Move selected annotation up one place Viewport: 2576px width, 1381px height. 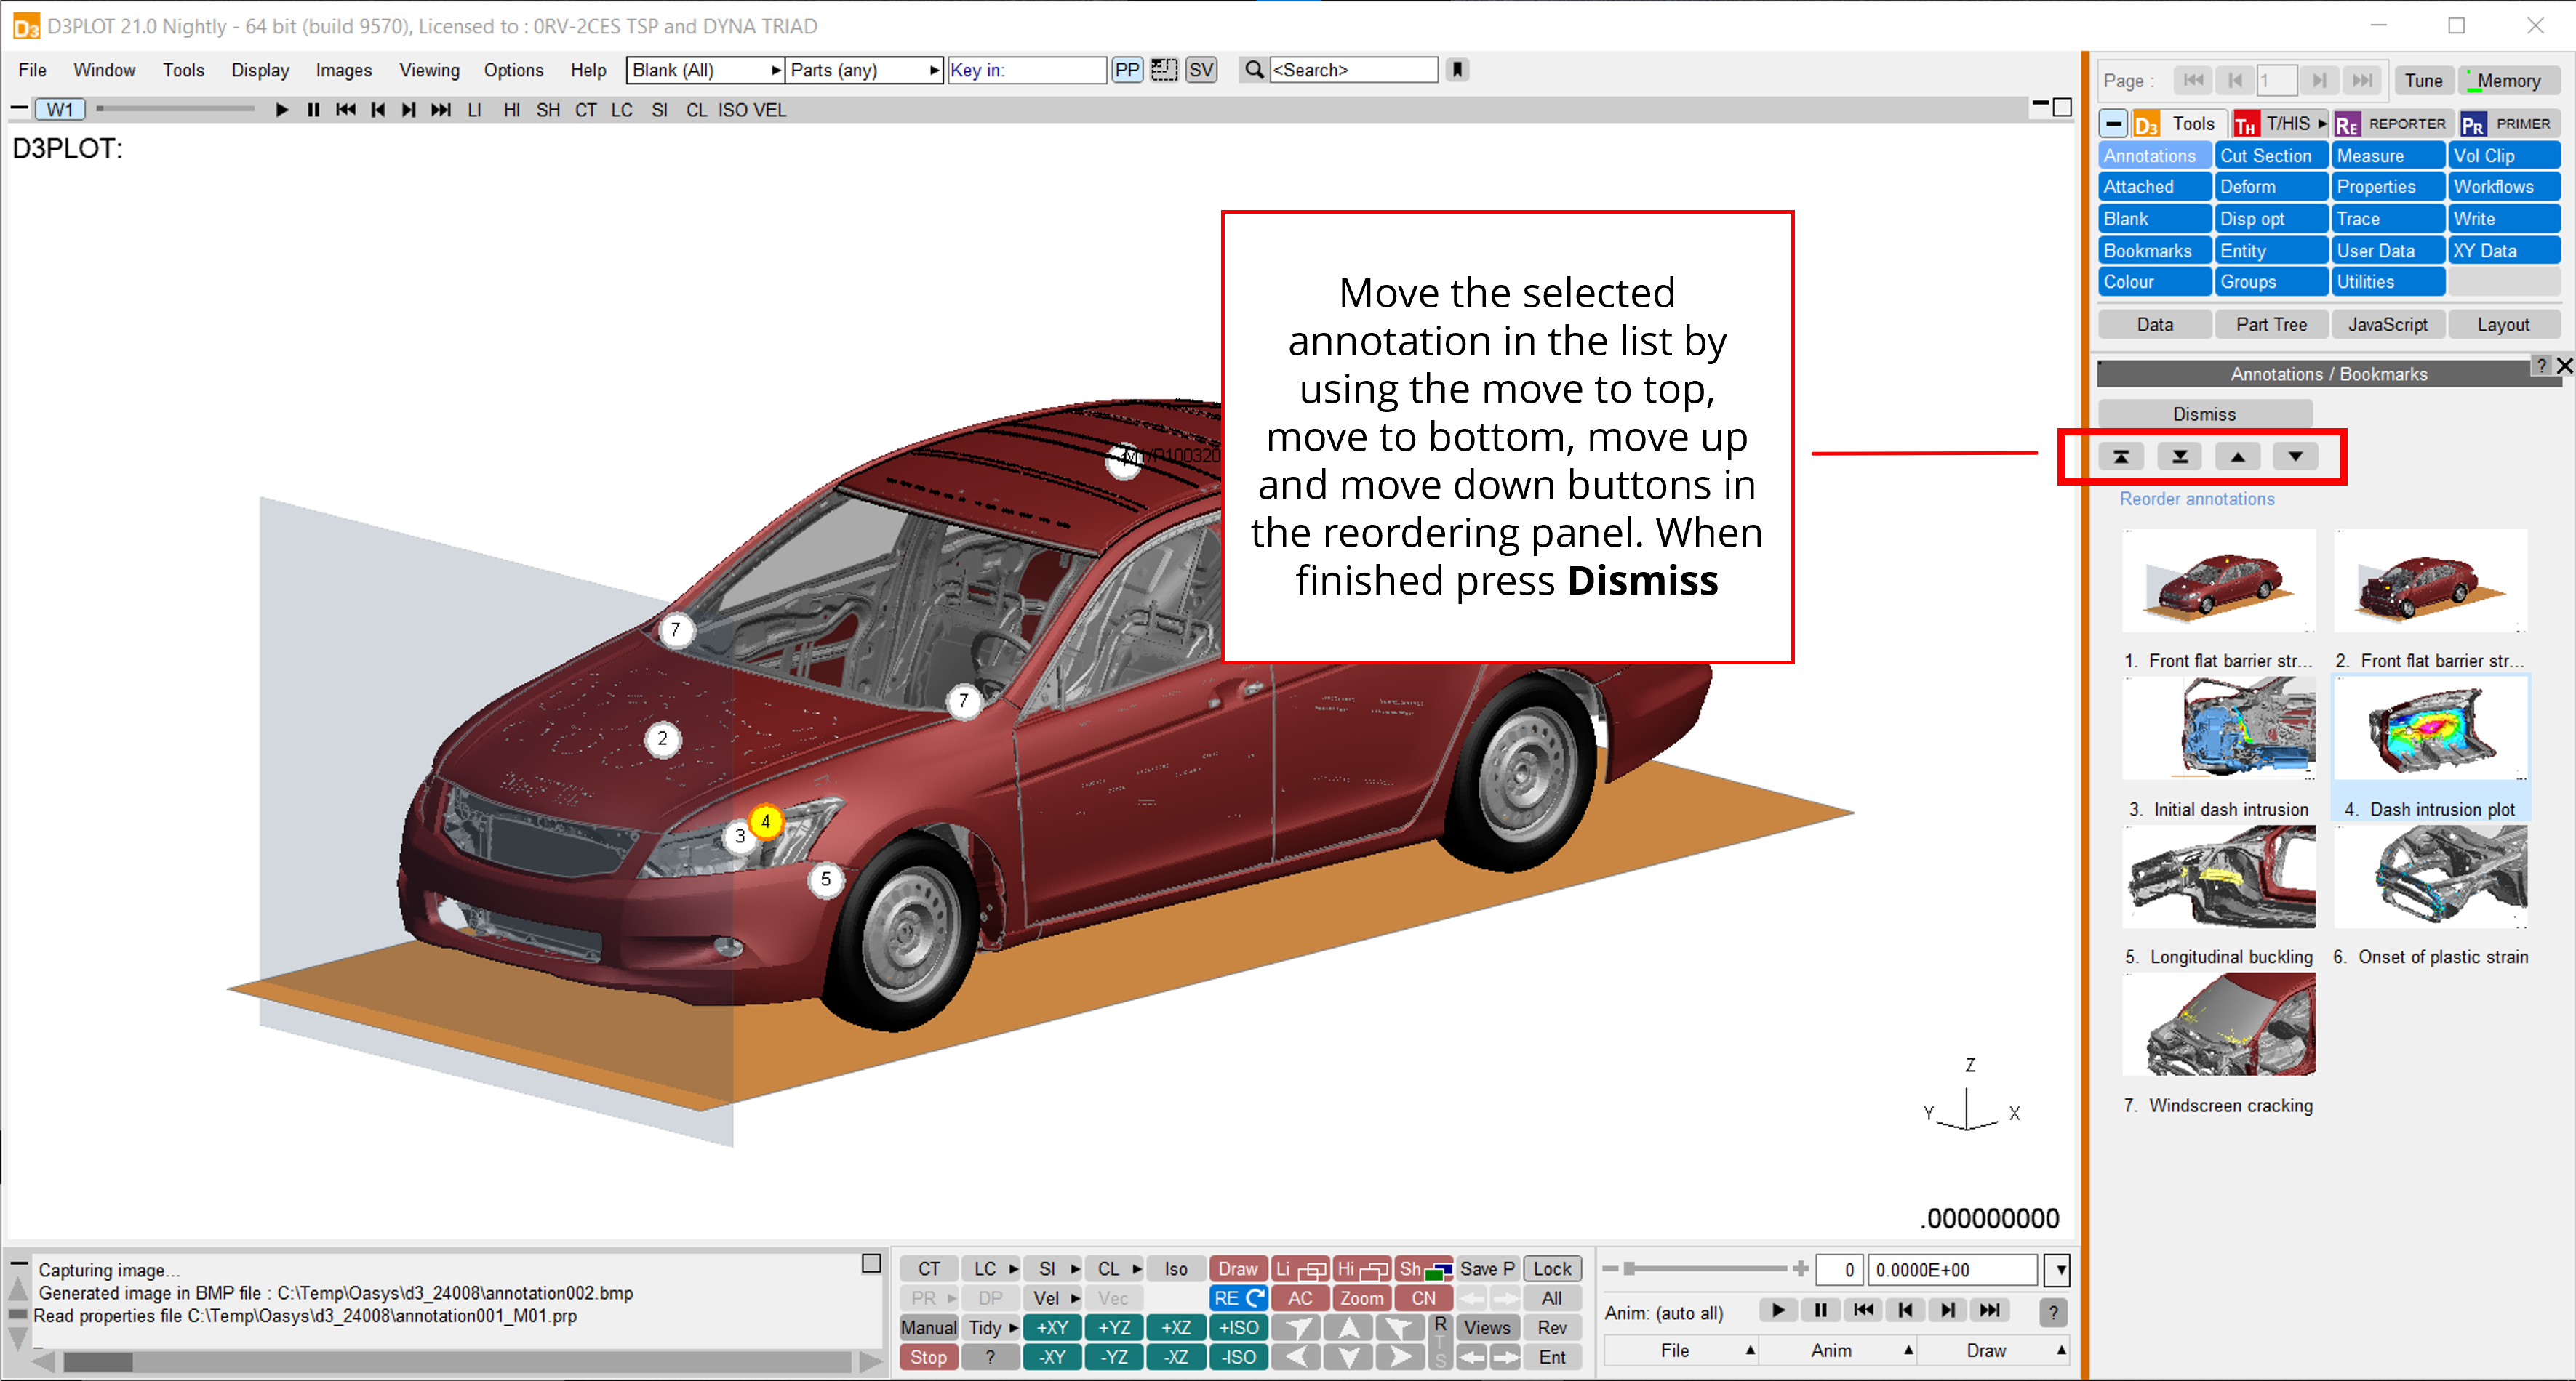[2237, 456]
